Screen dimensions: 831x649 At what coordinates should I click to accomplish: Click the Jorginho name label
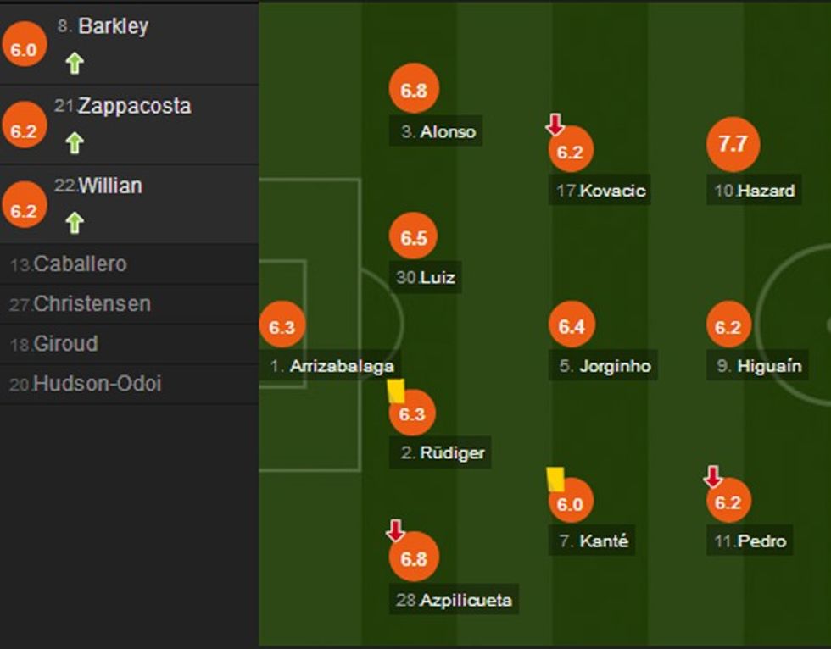tap(615, 367)
